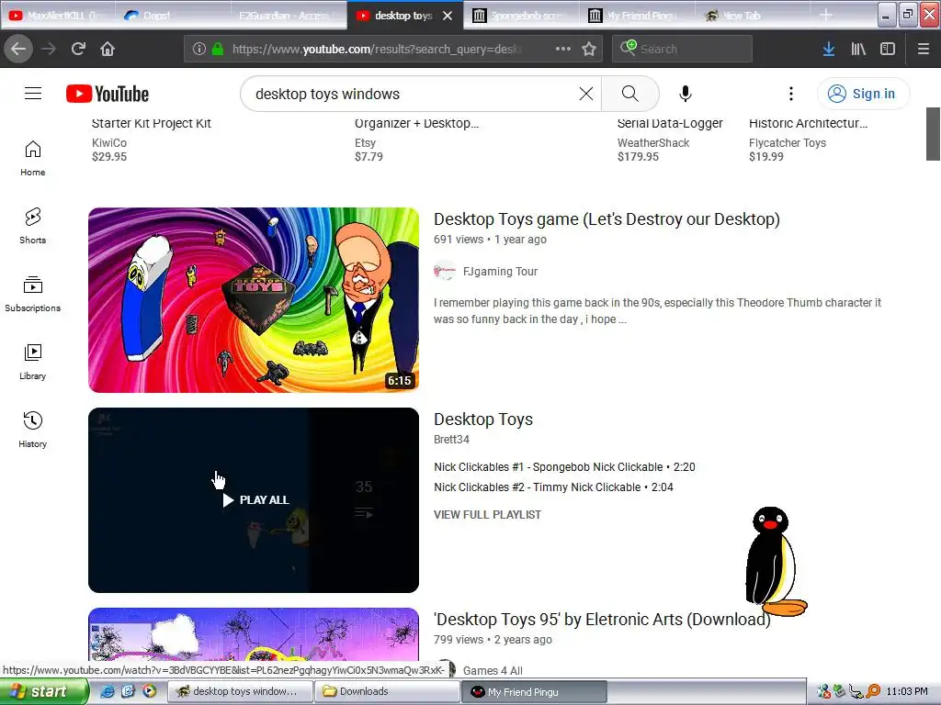Image resolution: width=941 pixels, height=705 pixels.
Task: Submit search with the magnifying glass button
Action: (630, 94)
